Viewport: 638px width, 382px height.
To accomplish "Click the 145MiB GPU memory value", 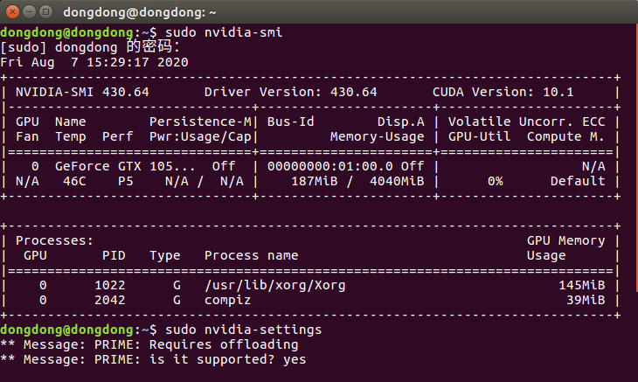I will [582, 285].
